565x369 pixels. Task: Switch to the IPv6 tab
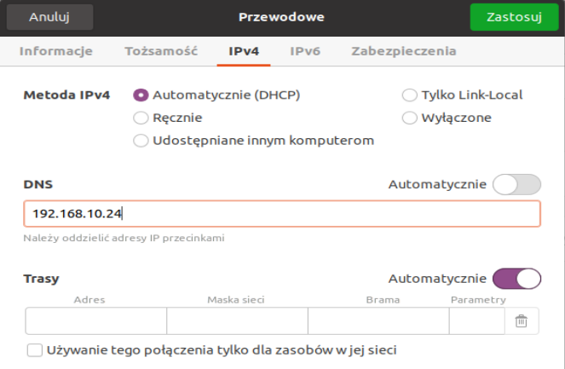(x=305, y=51)
